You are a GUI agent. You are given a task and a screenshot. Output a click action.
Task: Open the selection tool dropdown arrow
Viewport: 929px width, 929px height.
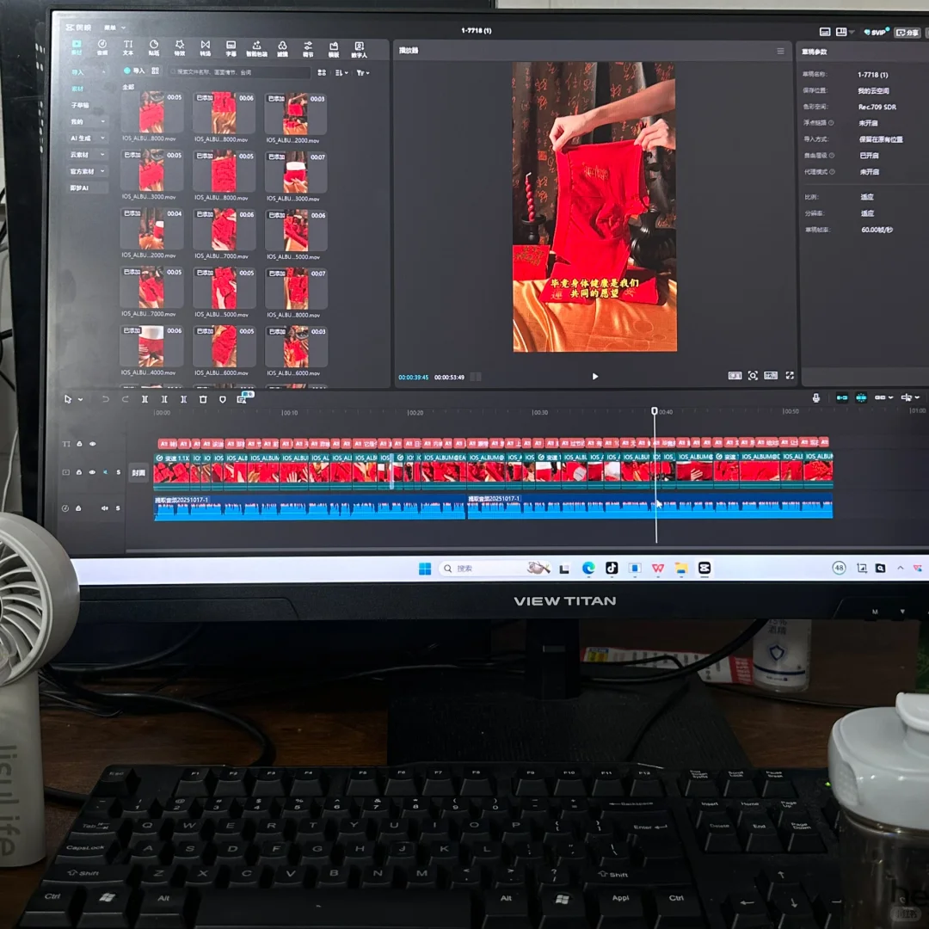point(81,399)
